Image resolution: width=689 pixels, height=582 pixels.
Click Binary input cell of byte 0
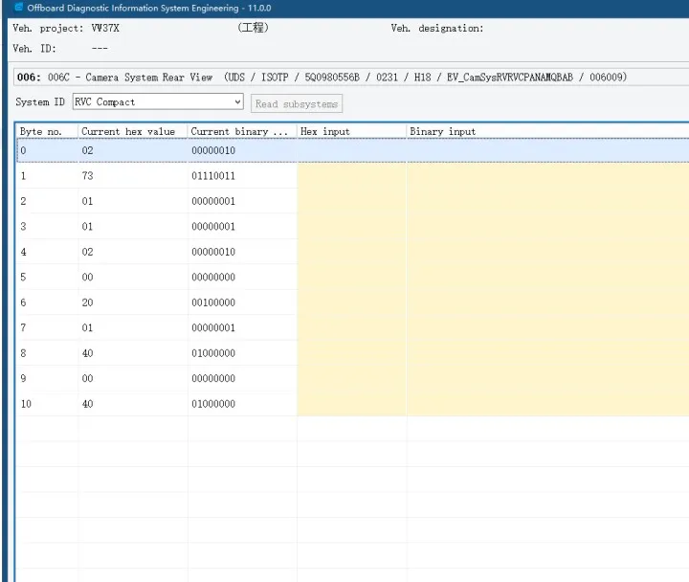coord(547,150)
